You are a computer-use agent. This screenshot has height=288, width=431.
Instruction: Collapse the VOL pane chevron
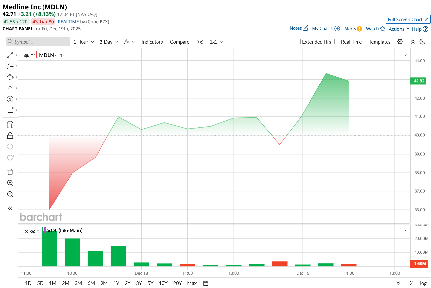pos(406,231)
